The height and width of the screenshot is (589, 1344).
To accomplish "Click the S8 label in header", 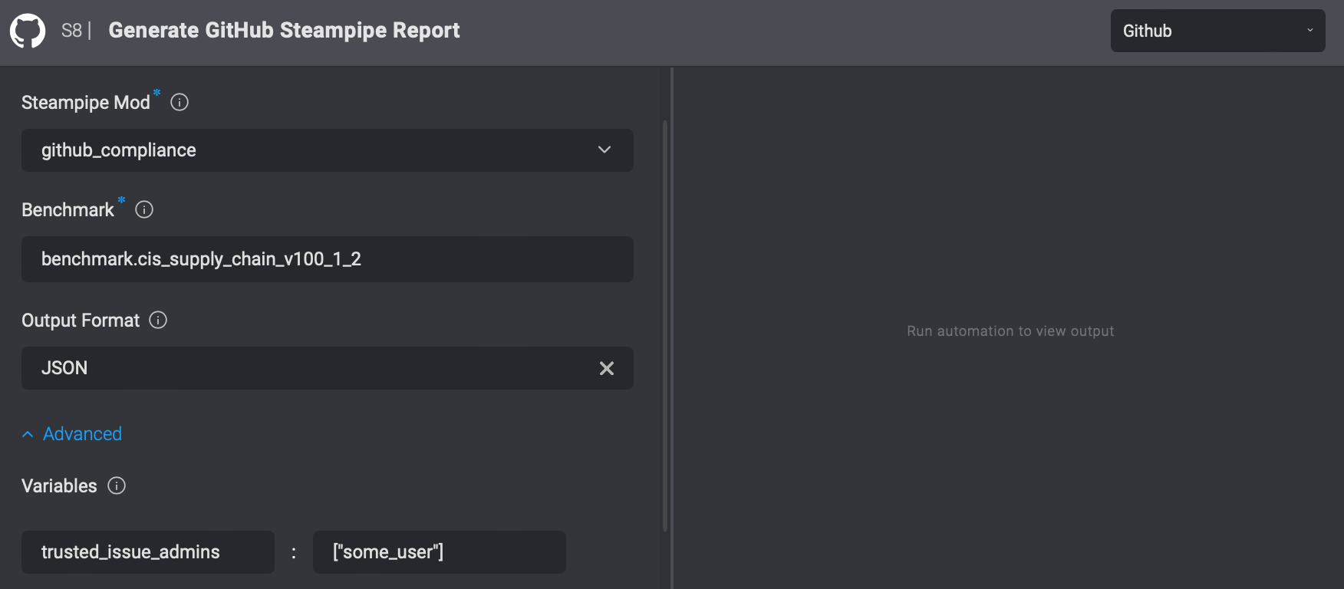I will 71,31.
